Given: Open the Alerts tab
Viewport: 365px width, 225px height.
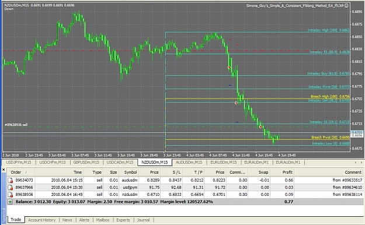Looking at the screenshot, I should 84,220.
